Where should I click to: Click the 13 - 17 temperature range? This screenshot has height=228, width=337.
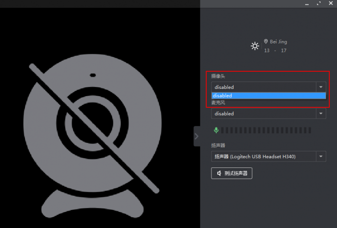(275, 50)
